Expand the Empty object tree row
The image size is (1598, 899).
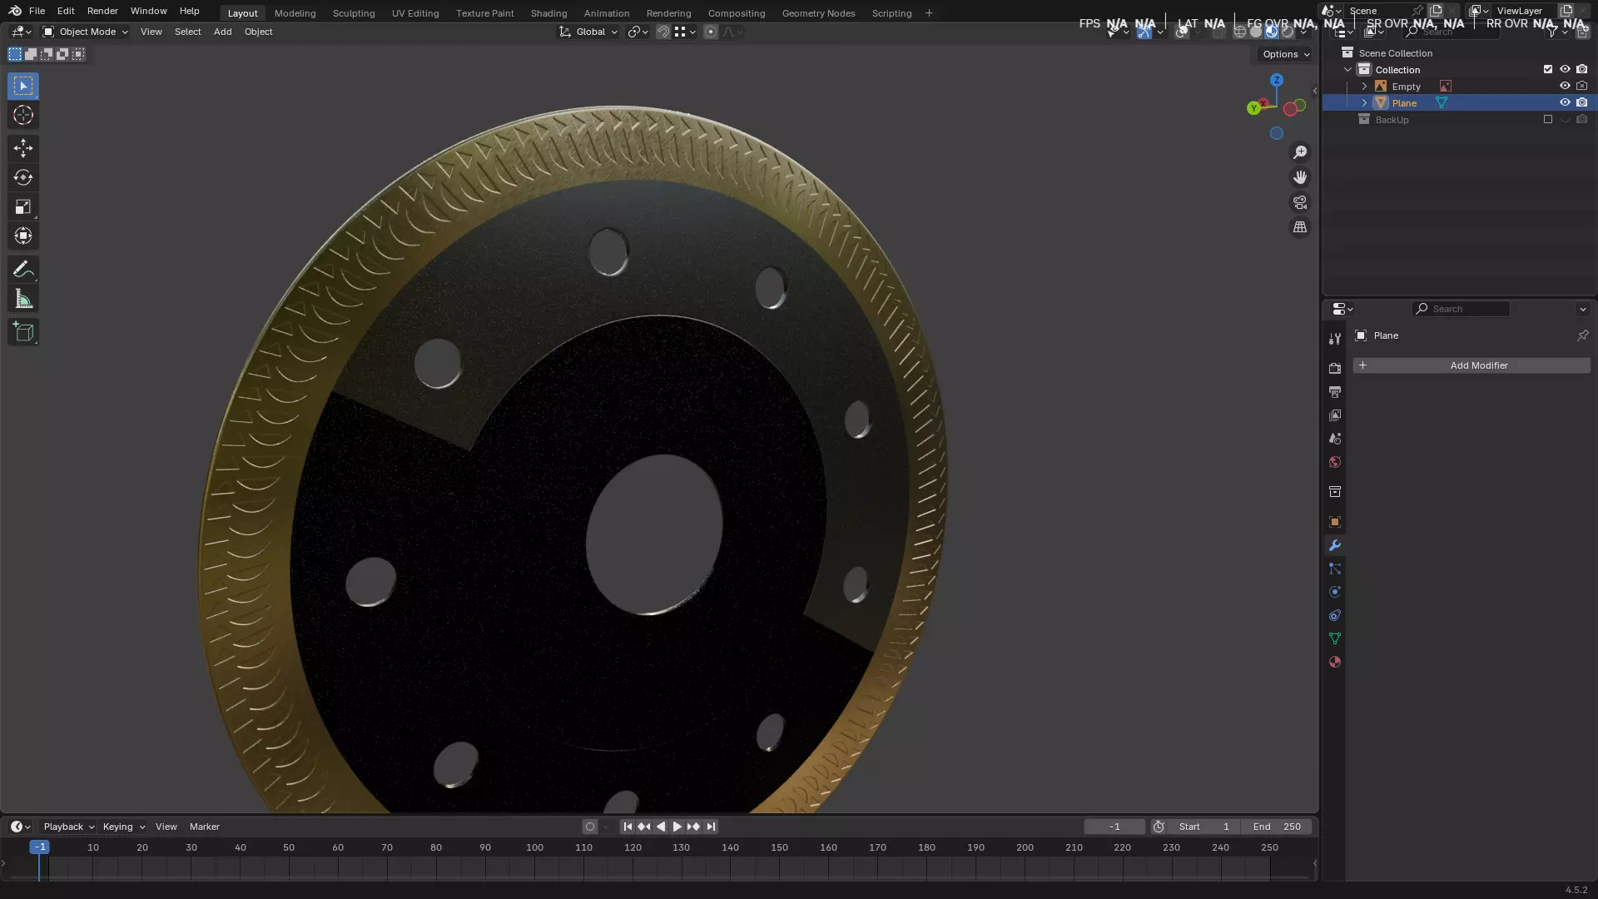click(1365, 86)
